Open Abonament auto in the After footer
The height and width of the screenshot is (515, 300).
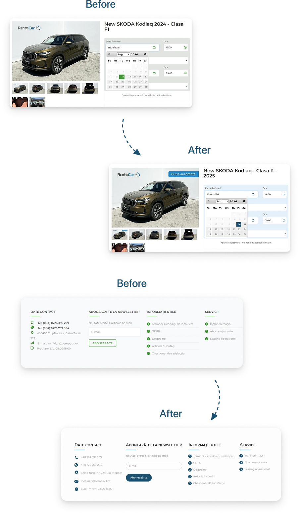click(255, 462)
